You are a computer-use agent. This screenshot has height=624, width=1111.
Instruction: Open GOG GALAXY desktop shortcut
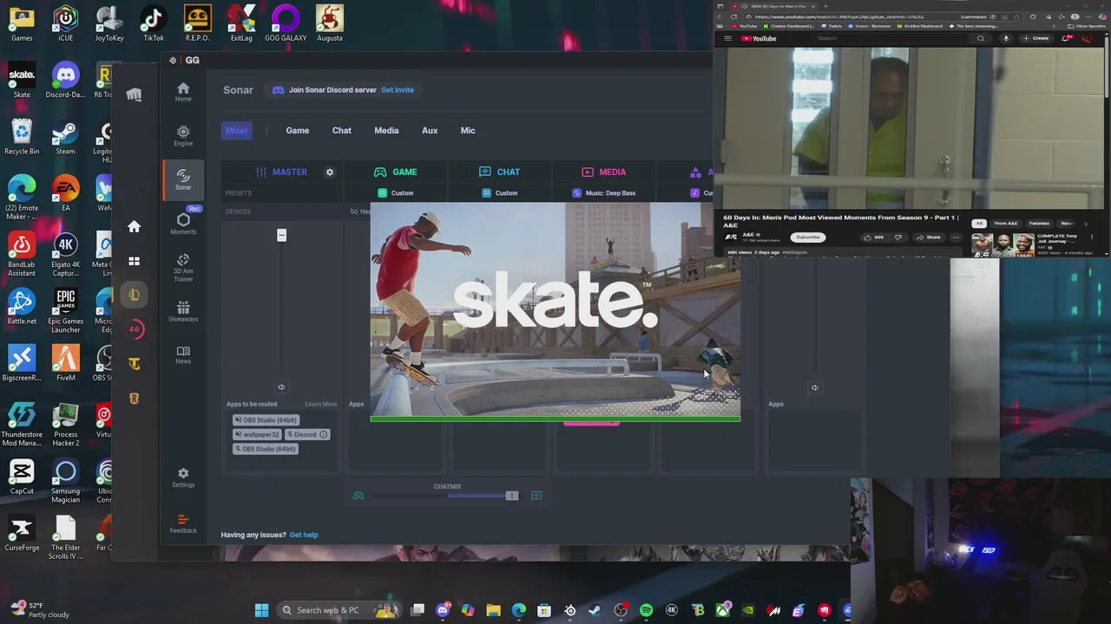[x=286, y=24]
